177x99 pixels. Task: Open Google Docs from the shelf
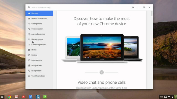tap(31, 97)
